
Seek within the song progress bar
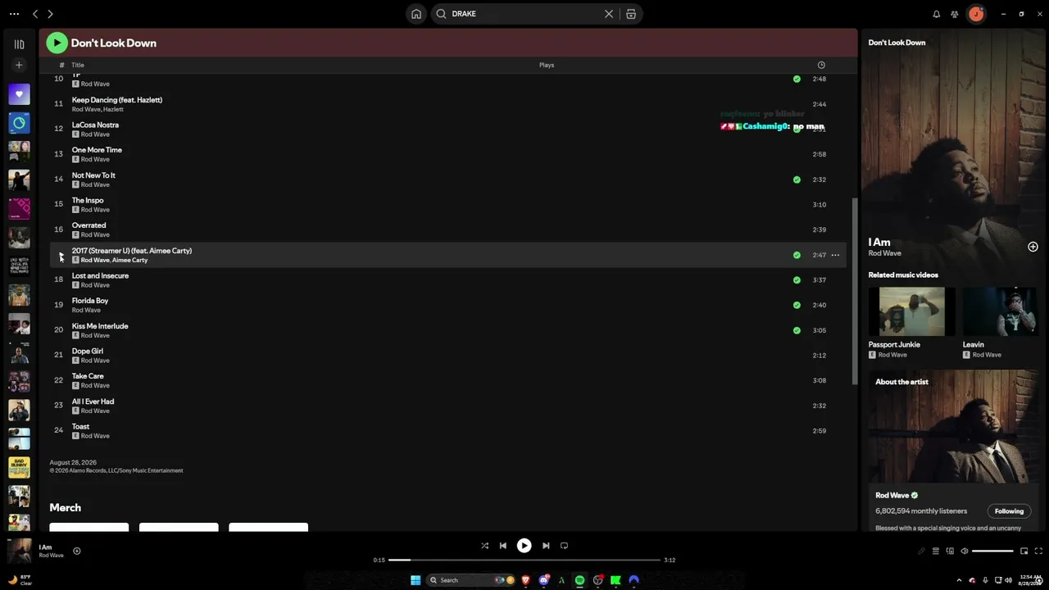[x=524, y=560]
